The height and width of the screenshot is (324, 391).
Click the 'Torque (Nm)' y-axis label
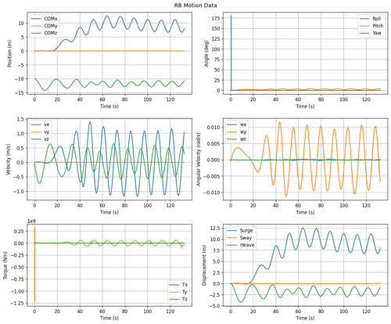tap(5, 265)
